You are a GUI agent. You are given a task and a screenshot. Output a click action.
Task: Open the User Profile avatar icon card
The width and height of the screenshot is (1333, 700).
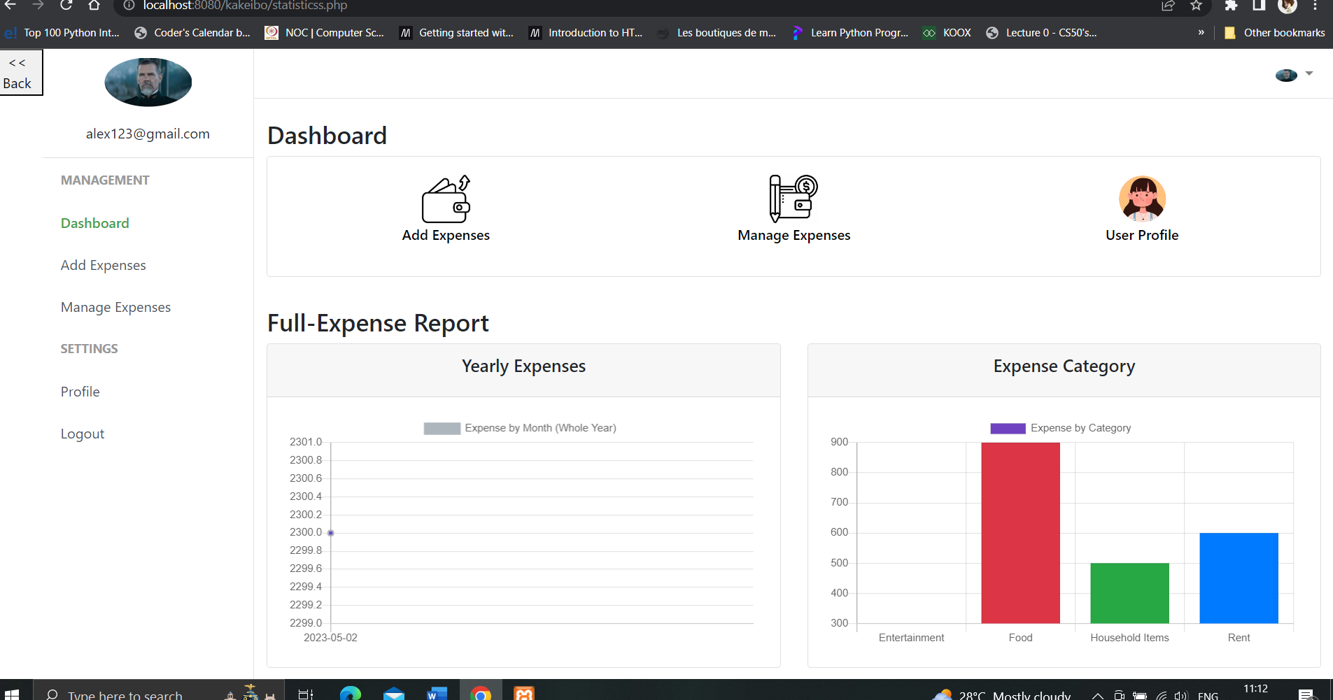[x=1142, y=199]
